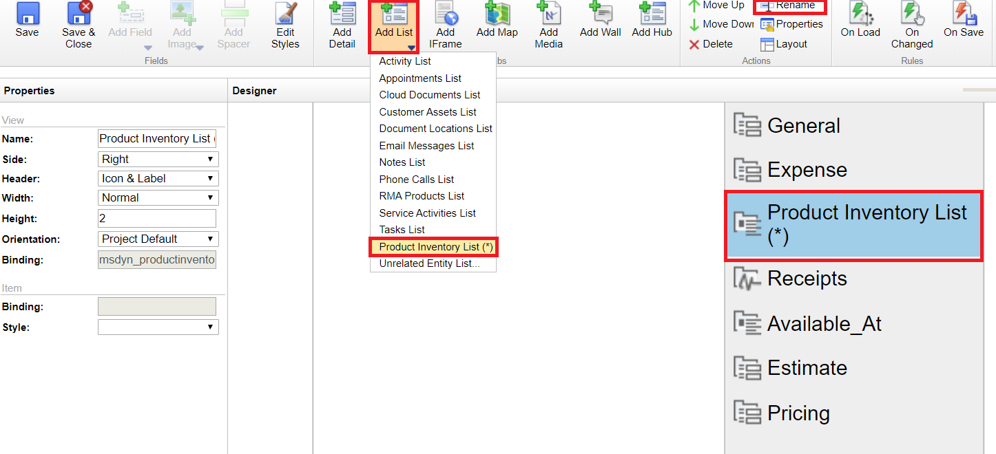
Task: Select Product Inventory List (*) from the menu
Action: pyautogui.click(x=433, y=247)
